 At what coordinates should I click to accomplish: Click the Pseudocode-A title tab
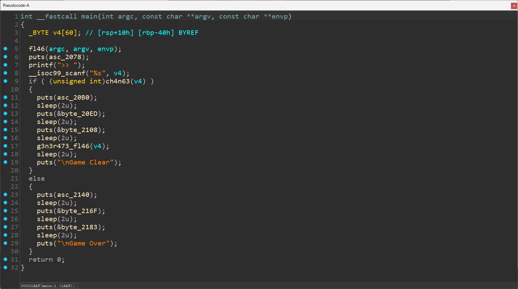(x=16, y=5)
